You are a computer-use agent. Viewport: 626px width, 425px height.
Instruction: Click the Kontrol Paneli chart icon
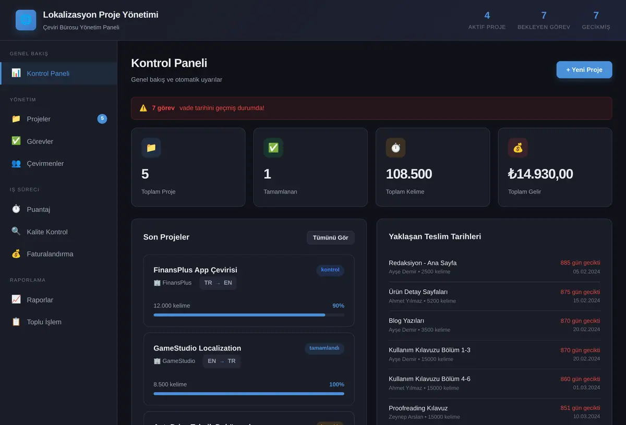pos(16,73)
